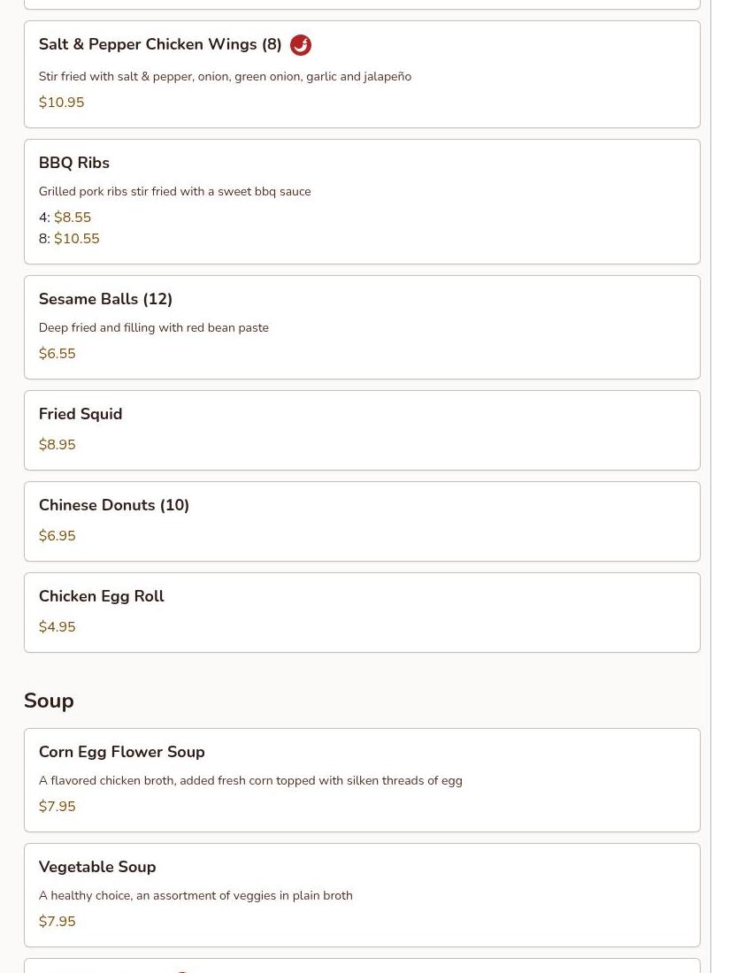Image resolution: width=729 pixels, height=973 pixels.
Task: Click the spicy chili icon on Chicken Wings
Action: point(301,45)
